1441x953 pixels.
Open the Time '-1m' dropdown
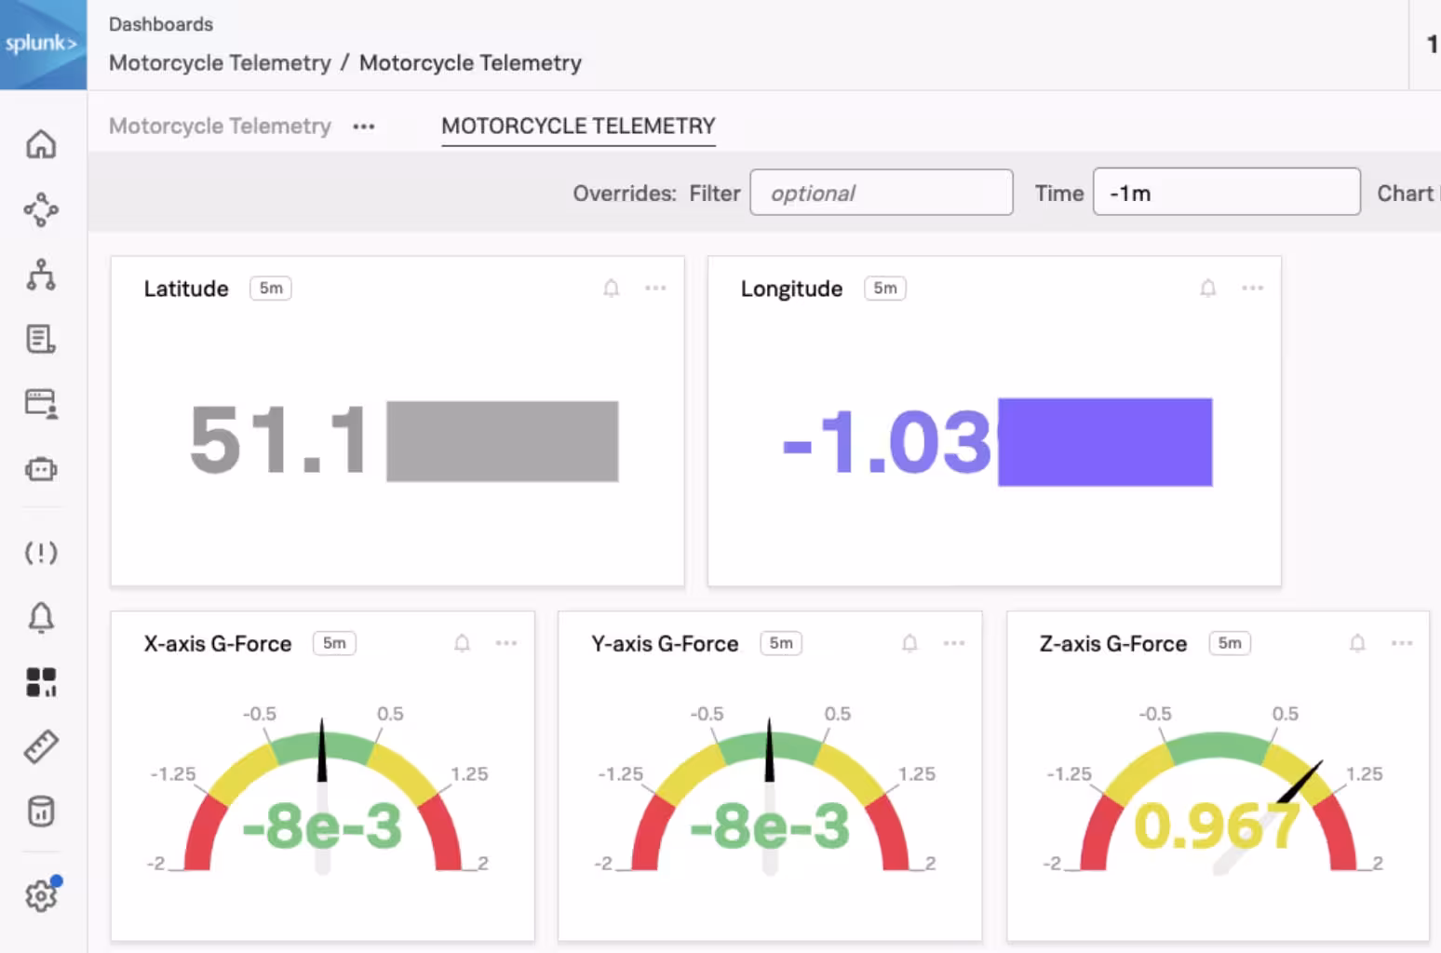[1226, 192]
